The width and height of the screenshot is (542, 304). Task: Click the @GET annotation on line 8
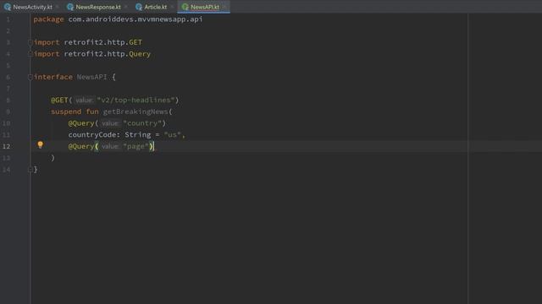pos(59,100)
